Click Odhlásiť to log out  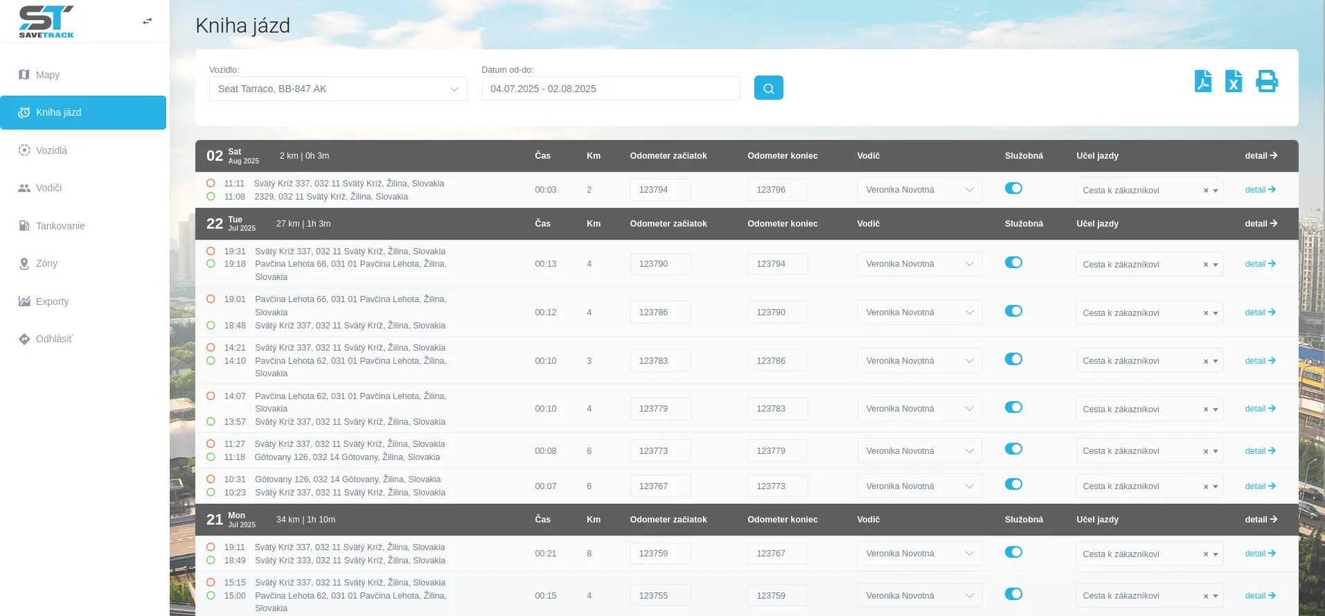pyautogui.click(x=54, y=339)
